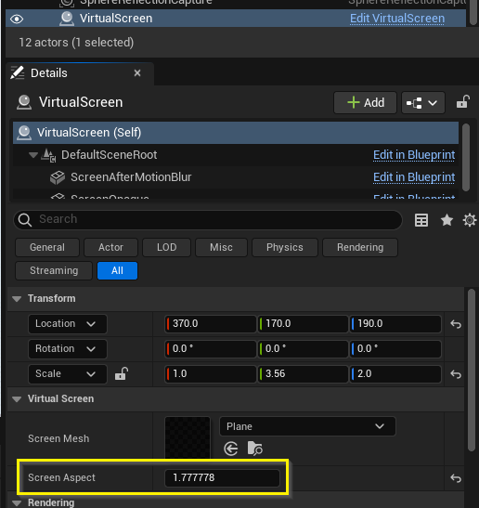Collapse the Virtual Screen section

17,399
